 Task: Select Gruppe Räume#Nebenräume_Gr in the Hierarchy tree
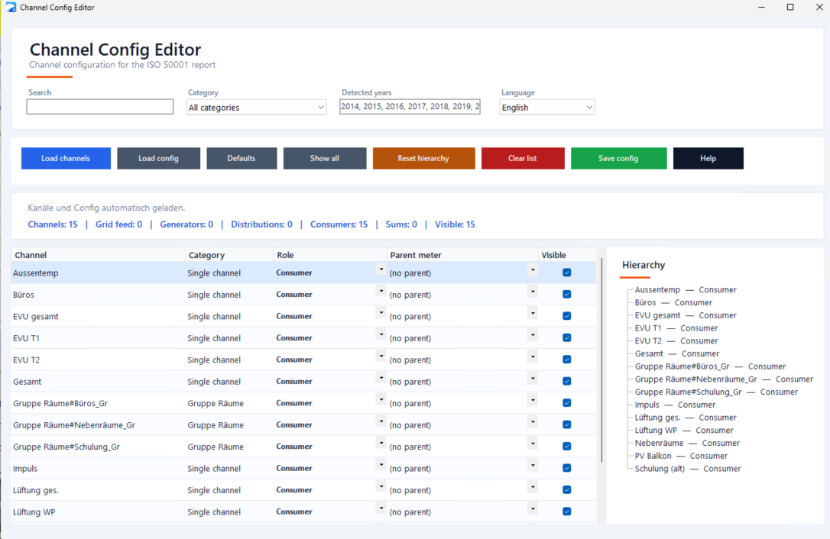click(724, 379)
